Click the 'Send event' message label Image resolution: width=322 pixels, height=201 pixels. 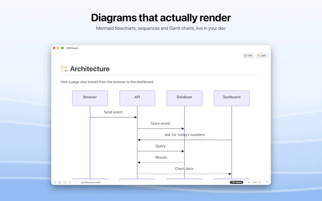113,112
